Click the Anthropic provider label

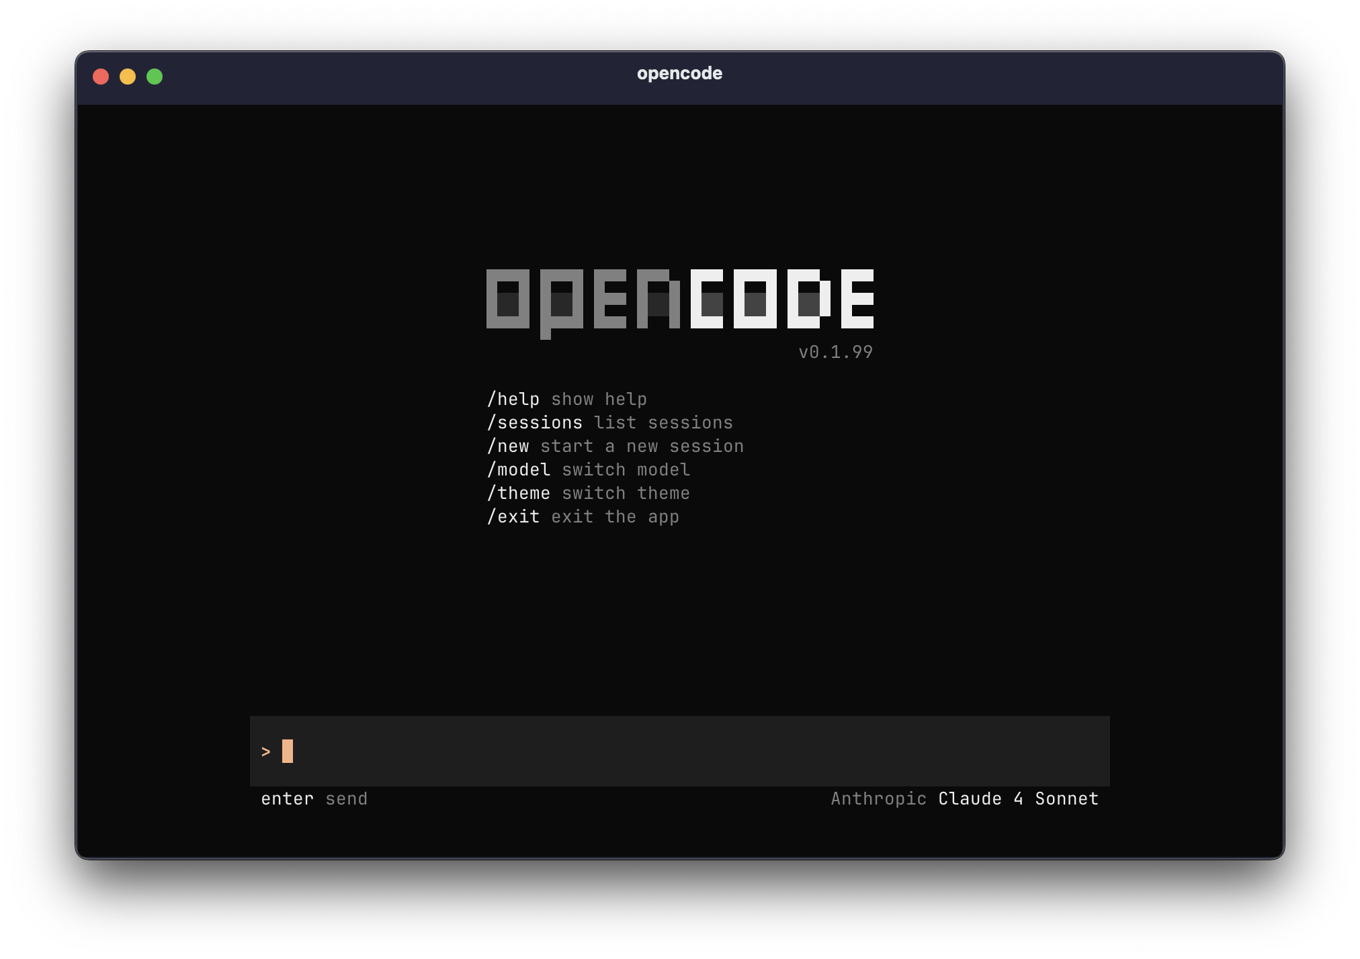point(878,799)
